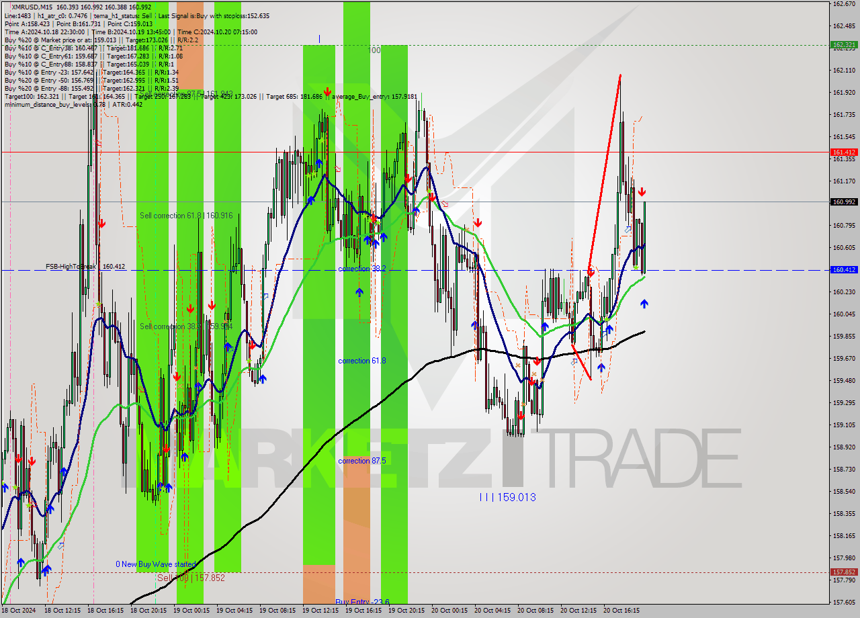Select the green 162.321 price tag
860x618 pixels.
tap(844, 45)
